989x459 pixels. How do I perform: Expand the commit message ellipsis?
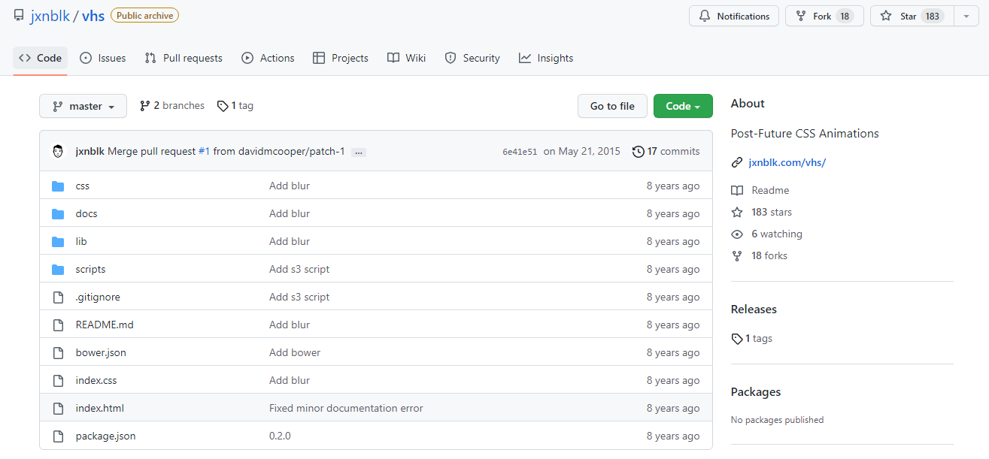(359, 152)
